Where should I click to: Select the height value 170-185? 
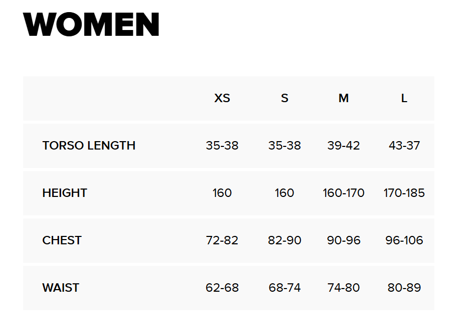pyautogui.click(x=404, y=193)
